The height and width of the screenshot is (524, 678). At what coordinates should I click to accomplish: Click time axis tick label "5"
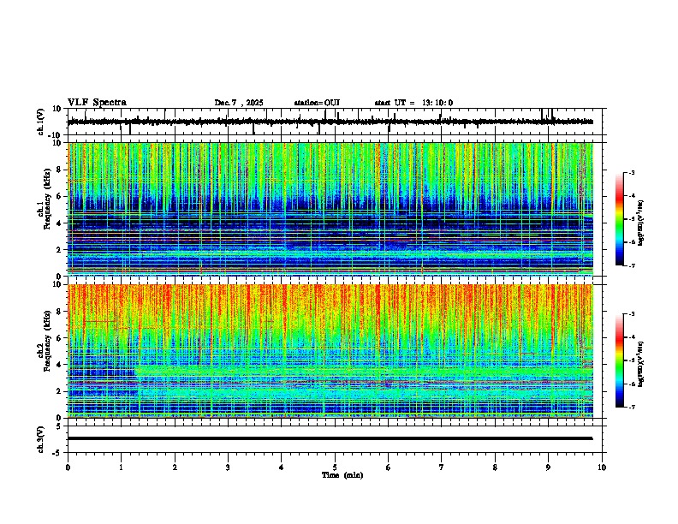click(x=335, y=467)
